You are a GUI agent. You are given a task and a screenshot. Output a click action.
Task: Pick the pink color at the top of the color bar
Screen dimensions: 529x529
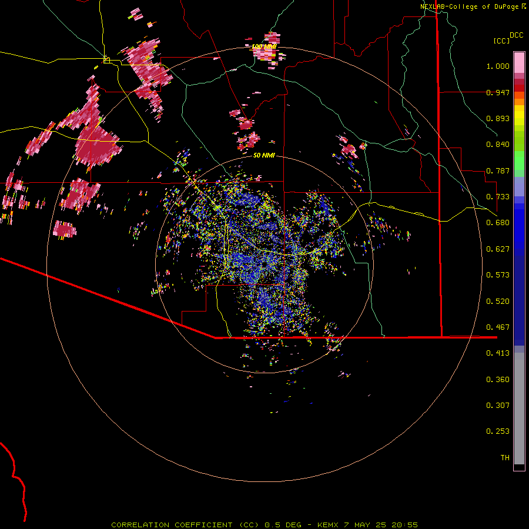pos(519,62)
